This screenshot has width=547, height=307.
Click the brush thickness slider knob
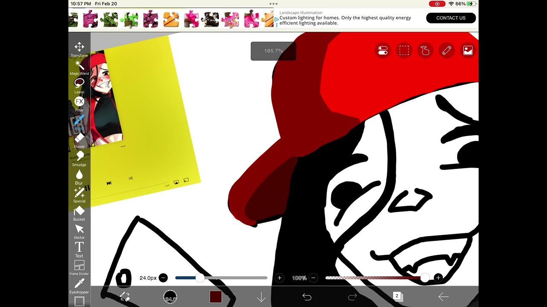pyautogui.click(x=200, y=278)
